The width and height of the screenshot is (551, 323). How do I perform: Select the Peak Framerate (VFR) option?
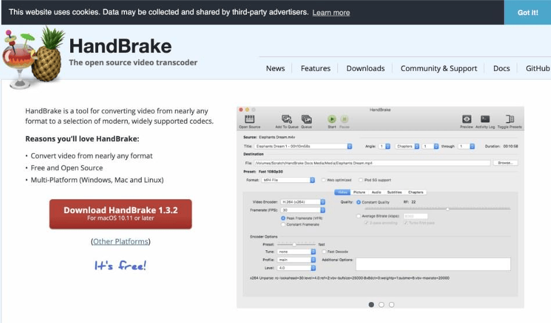pos(283,218)
